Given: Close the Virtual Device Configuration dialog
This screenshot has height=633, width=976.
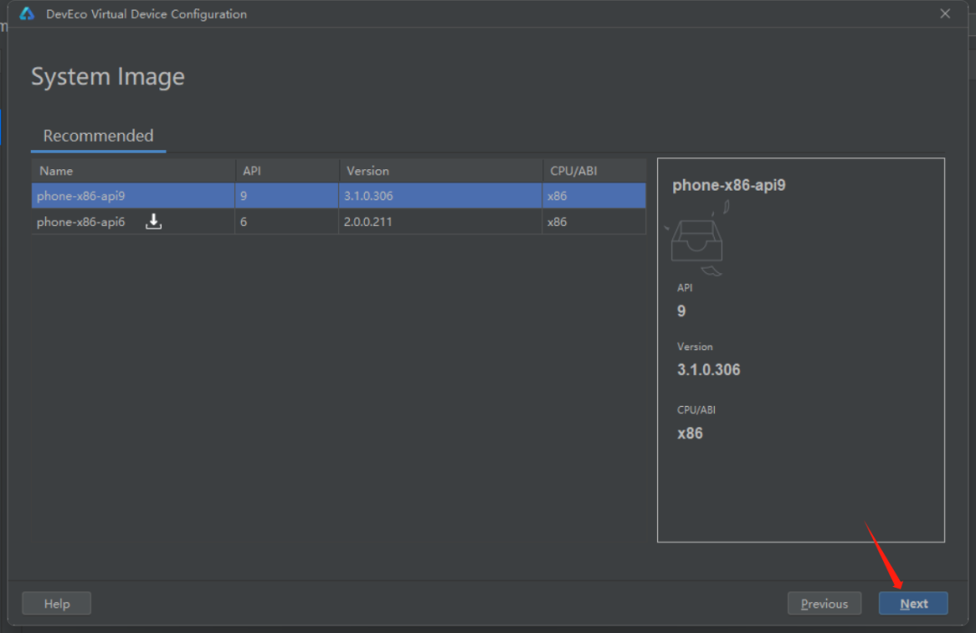Looking at the screenshot, I should tap(945, 14).
